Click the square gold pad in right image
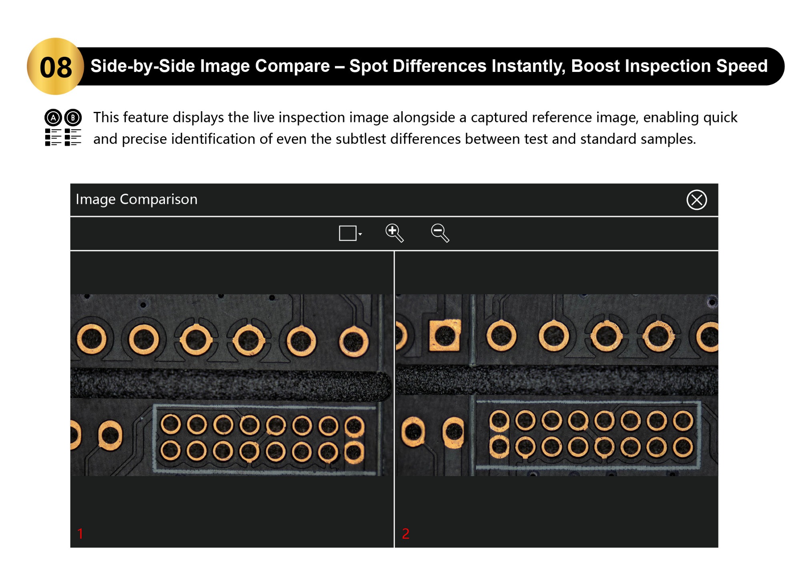Image resolution: width=800 pixels, height=576 pixels. click(444, 335)
